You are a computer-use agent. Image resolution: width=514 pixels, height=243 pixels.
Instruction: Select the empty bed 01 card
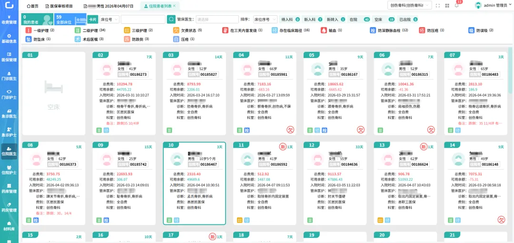53,93
